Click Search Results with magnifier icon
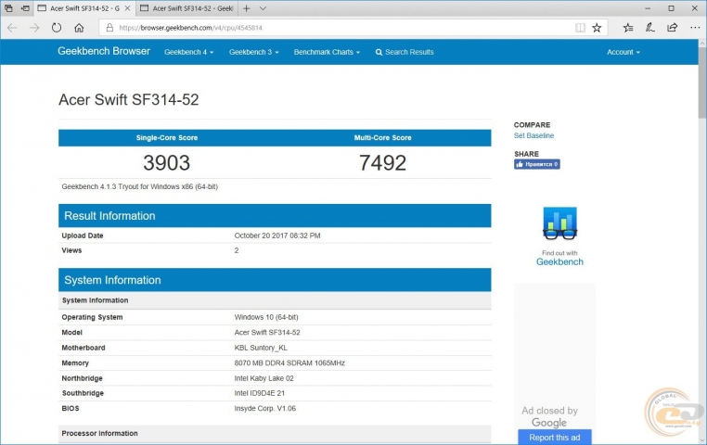 click(405, 52)
